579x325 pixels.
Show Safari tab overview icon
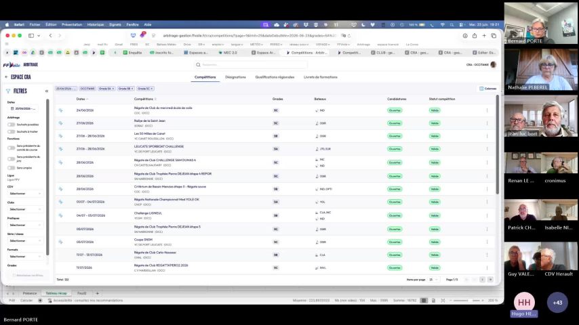click(x=494, y=36)
